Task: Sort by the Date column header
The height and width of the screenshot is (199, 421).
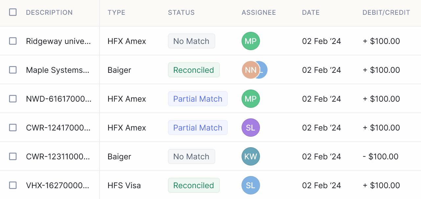Action: coord(311,12)
